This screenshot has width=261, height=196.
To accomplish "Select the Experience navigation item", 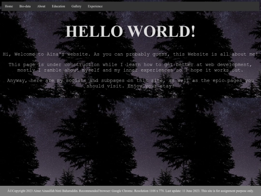I will [95, 6].
